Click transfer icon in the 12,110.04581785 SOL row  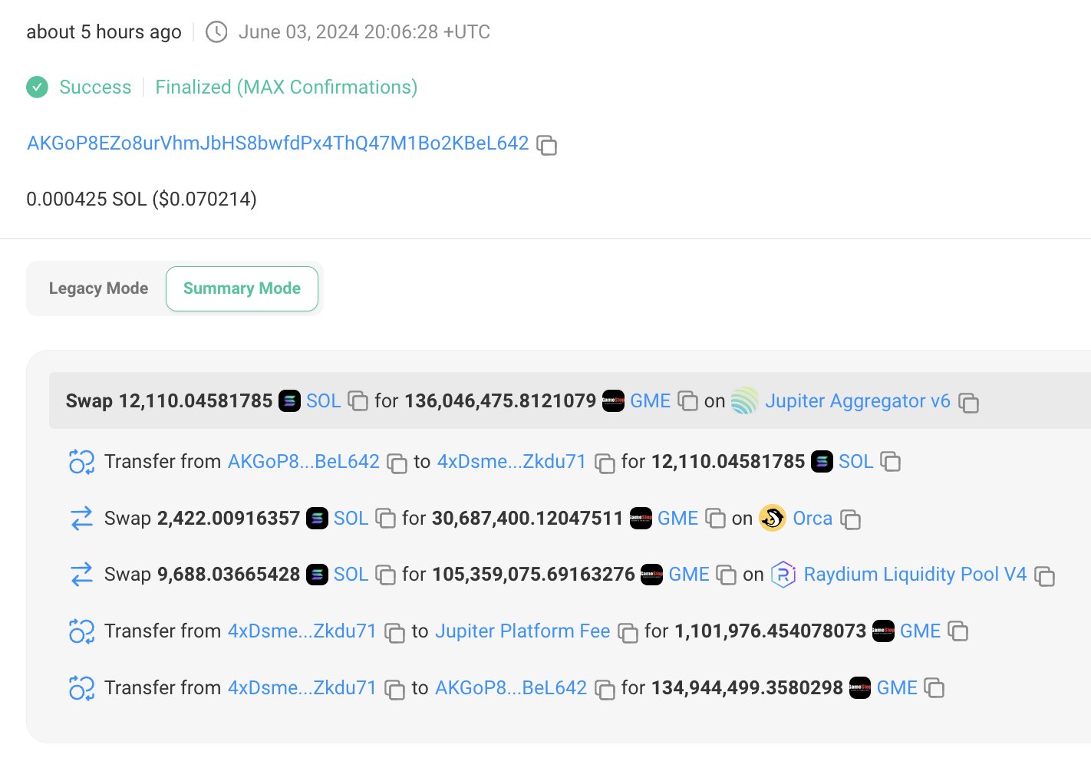click(81, 462)
